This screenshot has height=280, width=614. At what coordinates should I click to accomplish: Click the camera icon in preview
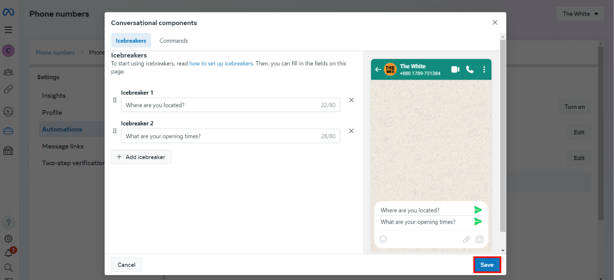coord(479,239)
